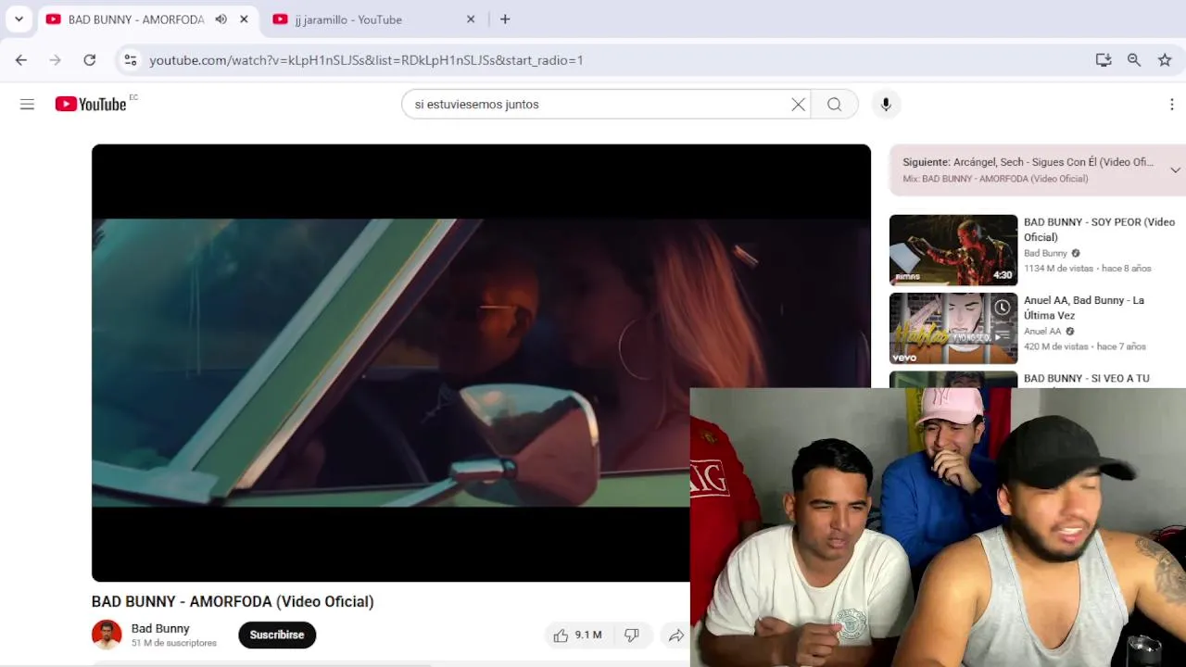
Task: Open the YouTube guide hamburger menu
Action: click(27, 105)
